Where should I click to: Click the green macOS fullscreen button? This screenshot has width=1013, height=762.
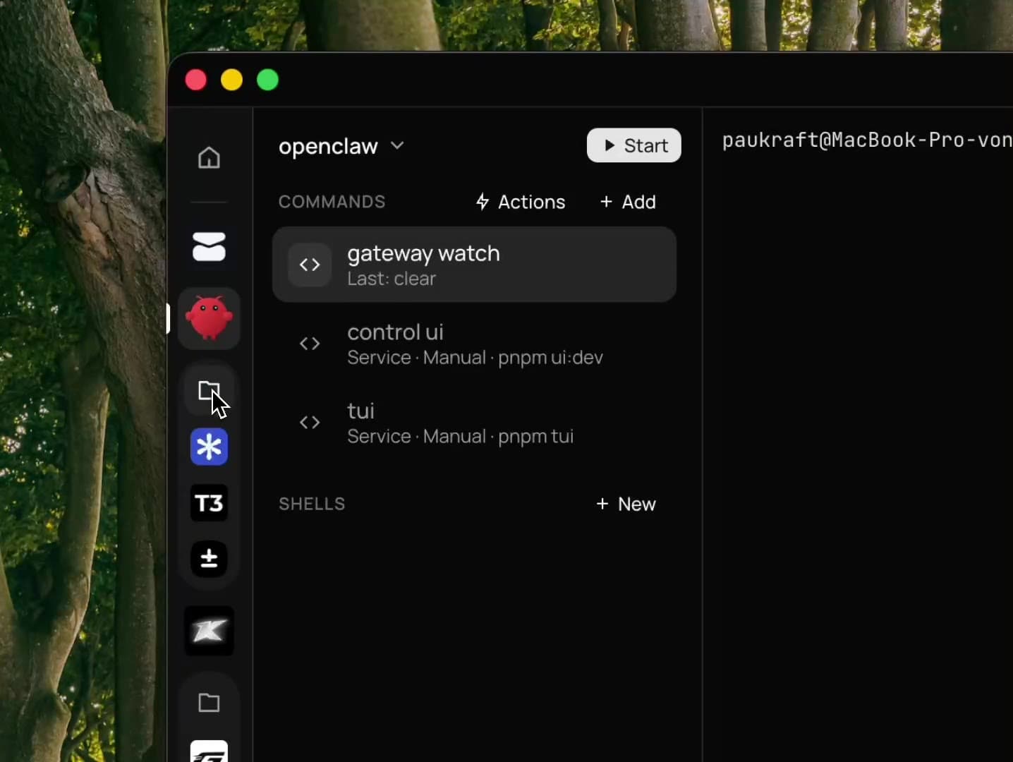[x=267, y=80]
